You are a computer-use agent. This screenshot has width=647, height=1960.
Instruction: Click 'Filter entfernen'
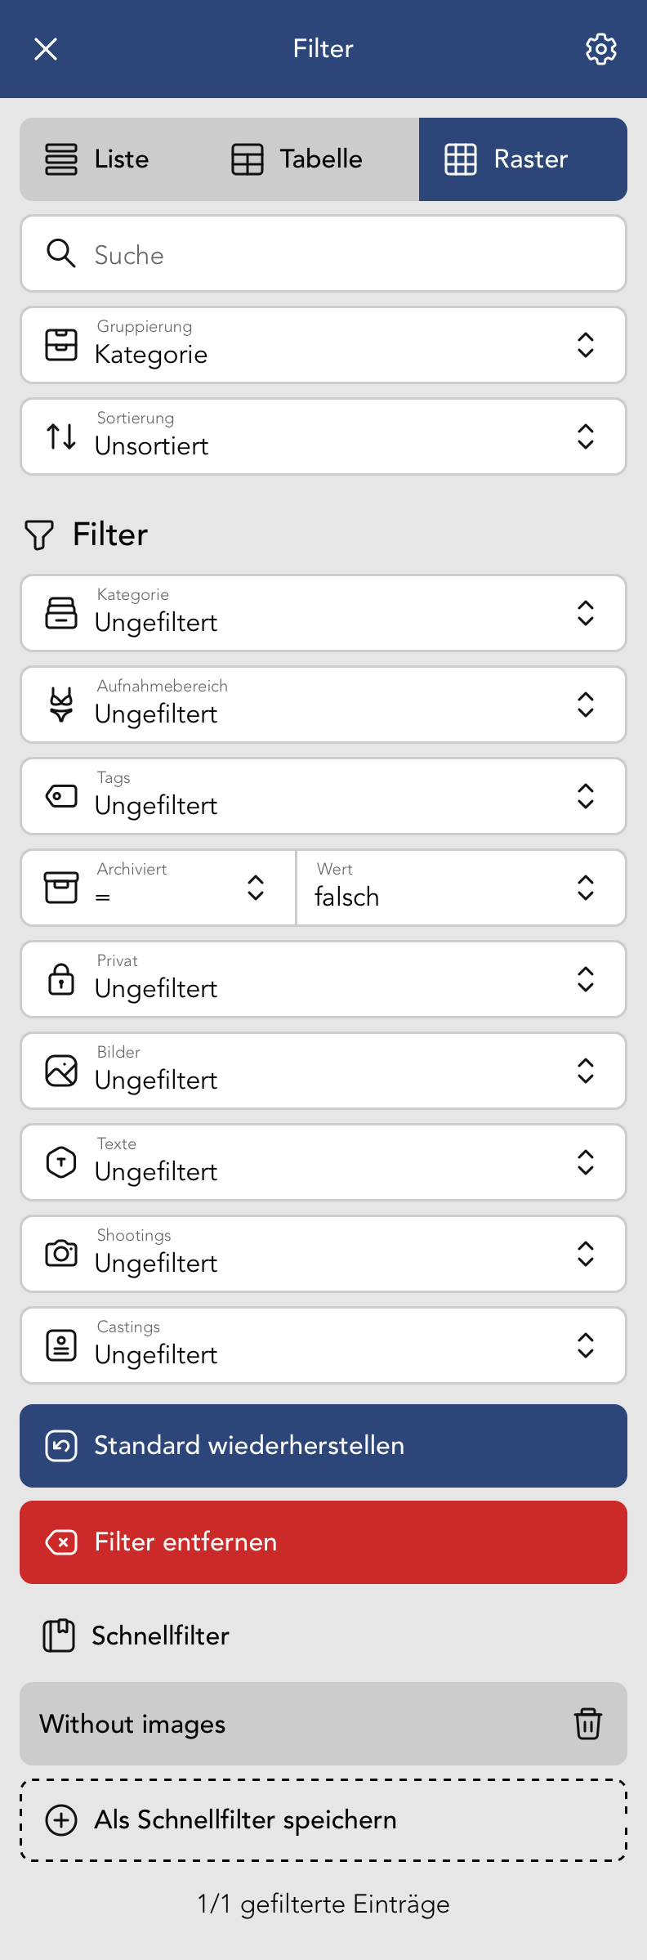tap(323, 1542)
